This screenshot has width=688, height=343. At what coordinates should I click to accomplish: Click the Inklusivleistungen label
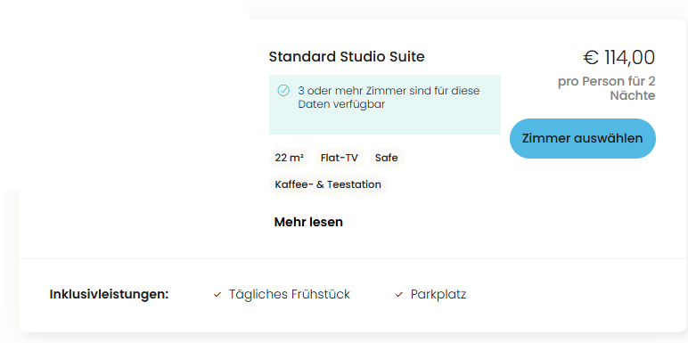click(x=110, y=294)
